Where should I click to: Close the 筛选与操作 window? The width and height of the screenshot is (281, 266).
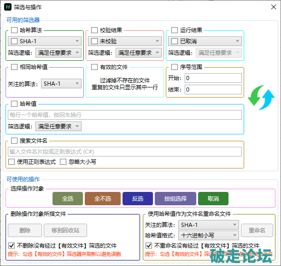(x=270, y=8)
